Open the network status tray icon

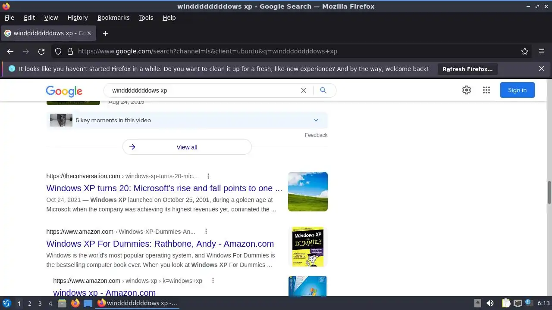(x=517, y=303)
